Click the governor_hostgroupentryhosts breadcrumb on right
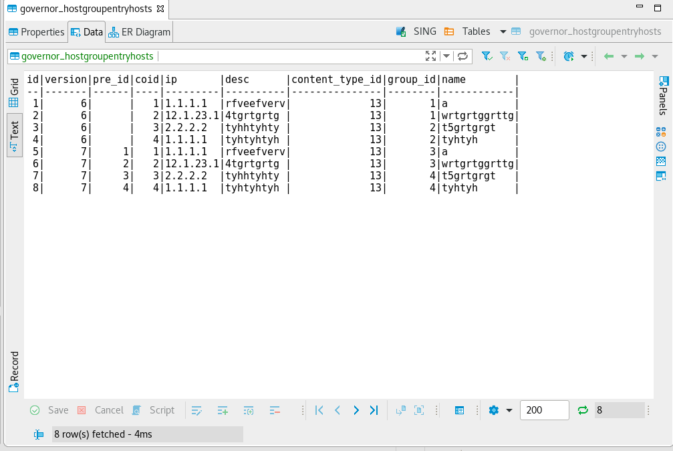The height and width of the screenshot is (451, 673). click(595, 31)
